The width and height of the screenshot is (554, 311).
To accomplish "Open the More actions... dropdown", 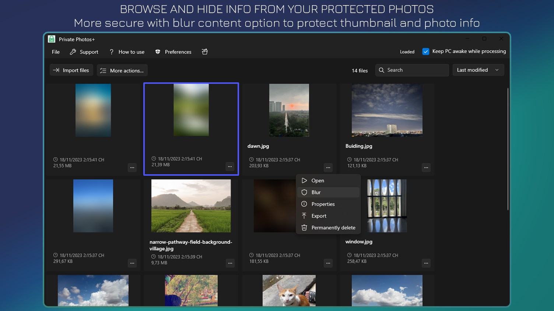I will (x=122, y=71).
